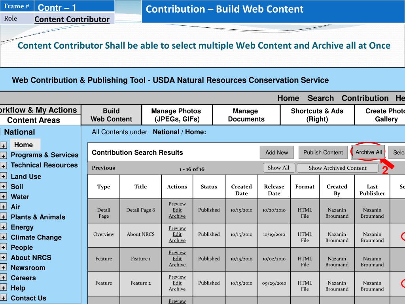Expand Technical Resources plus icon
405x304 pixels.
3,166
